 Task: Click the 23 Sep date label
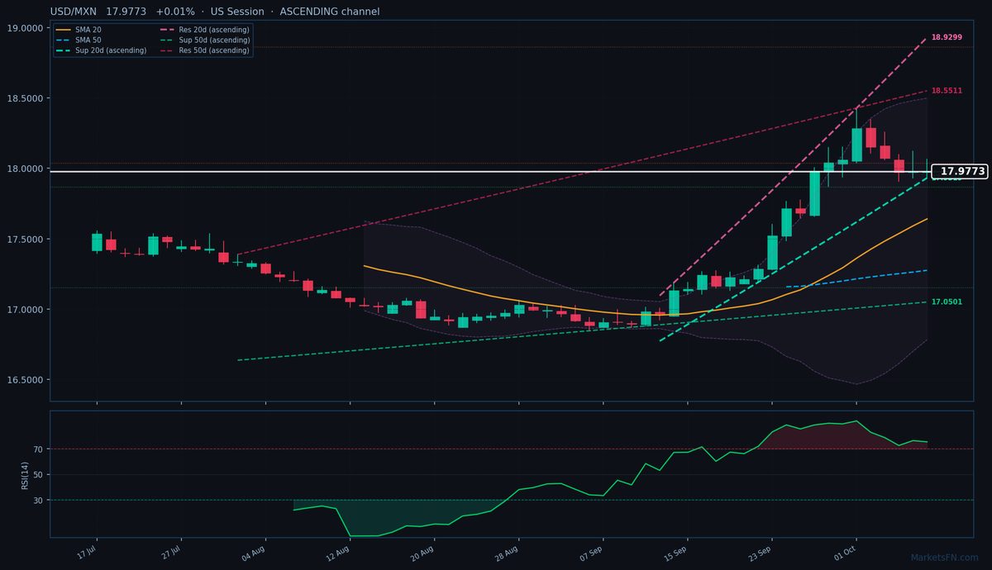coord(761,551)
